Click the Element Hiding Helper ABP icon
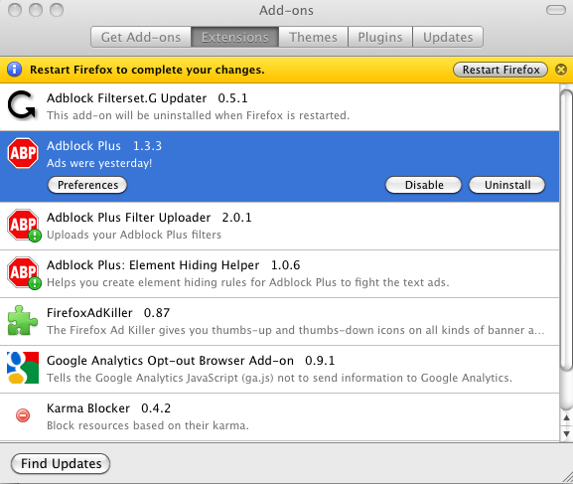 24,273
